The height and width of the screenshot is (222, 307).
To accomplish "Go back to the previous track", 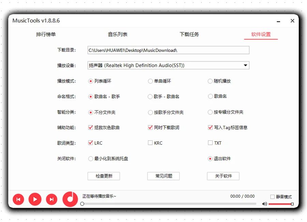I will point(18,199).
